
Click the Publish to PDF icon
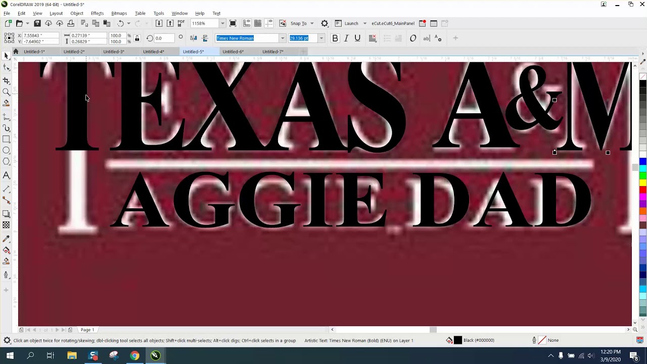(x=181, y=23)
